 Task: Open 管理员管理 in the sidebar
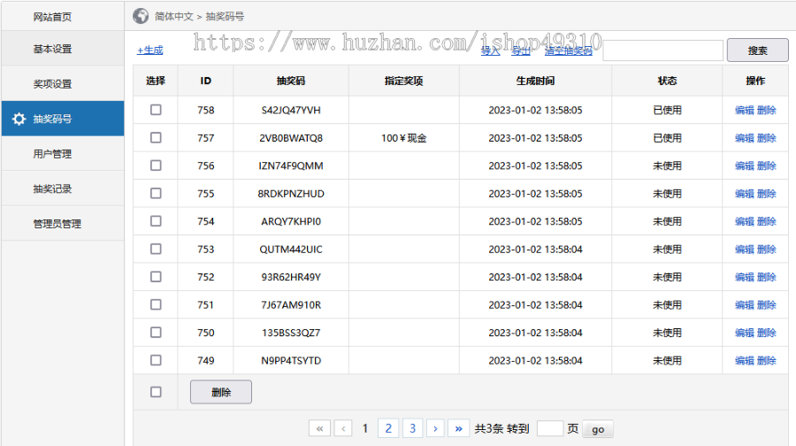click(x=63, y=224)
